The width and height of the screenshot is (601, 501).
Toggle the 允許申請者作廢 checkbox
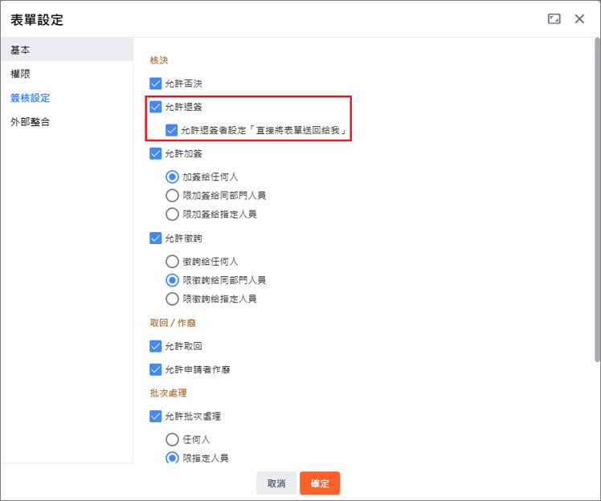click(x=156, y=369)
